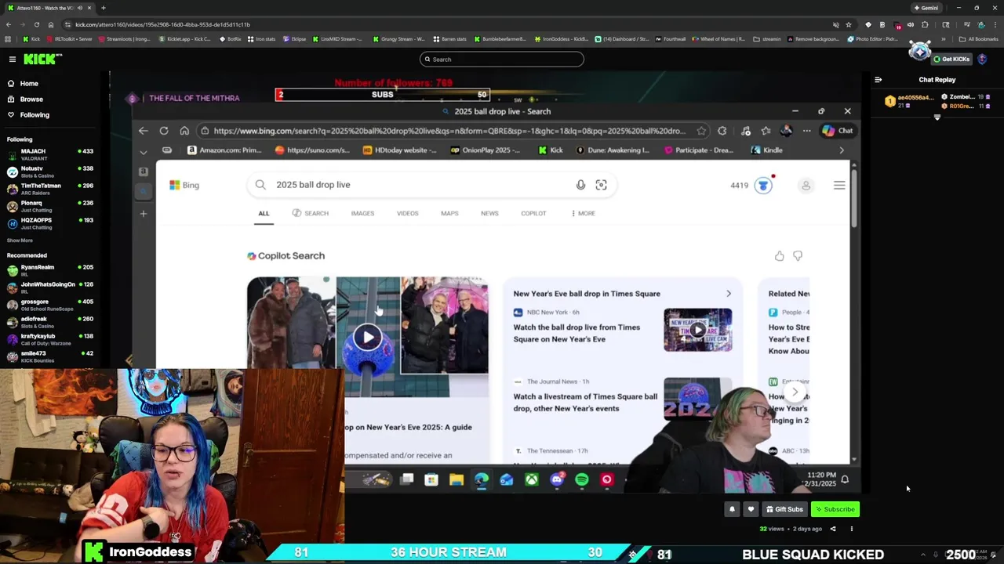Image resolution: width=1004 pixels, height=564 pixels.
Task: Open the VOD three-dot options menu
Action: (851, 529)
